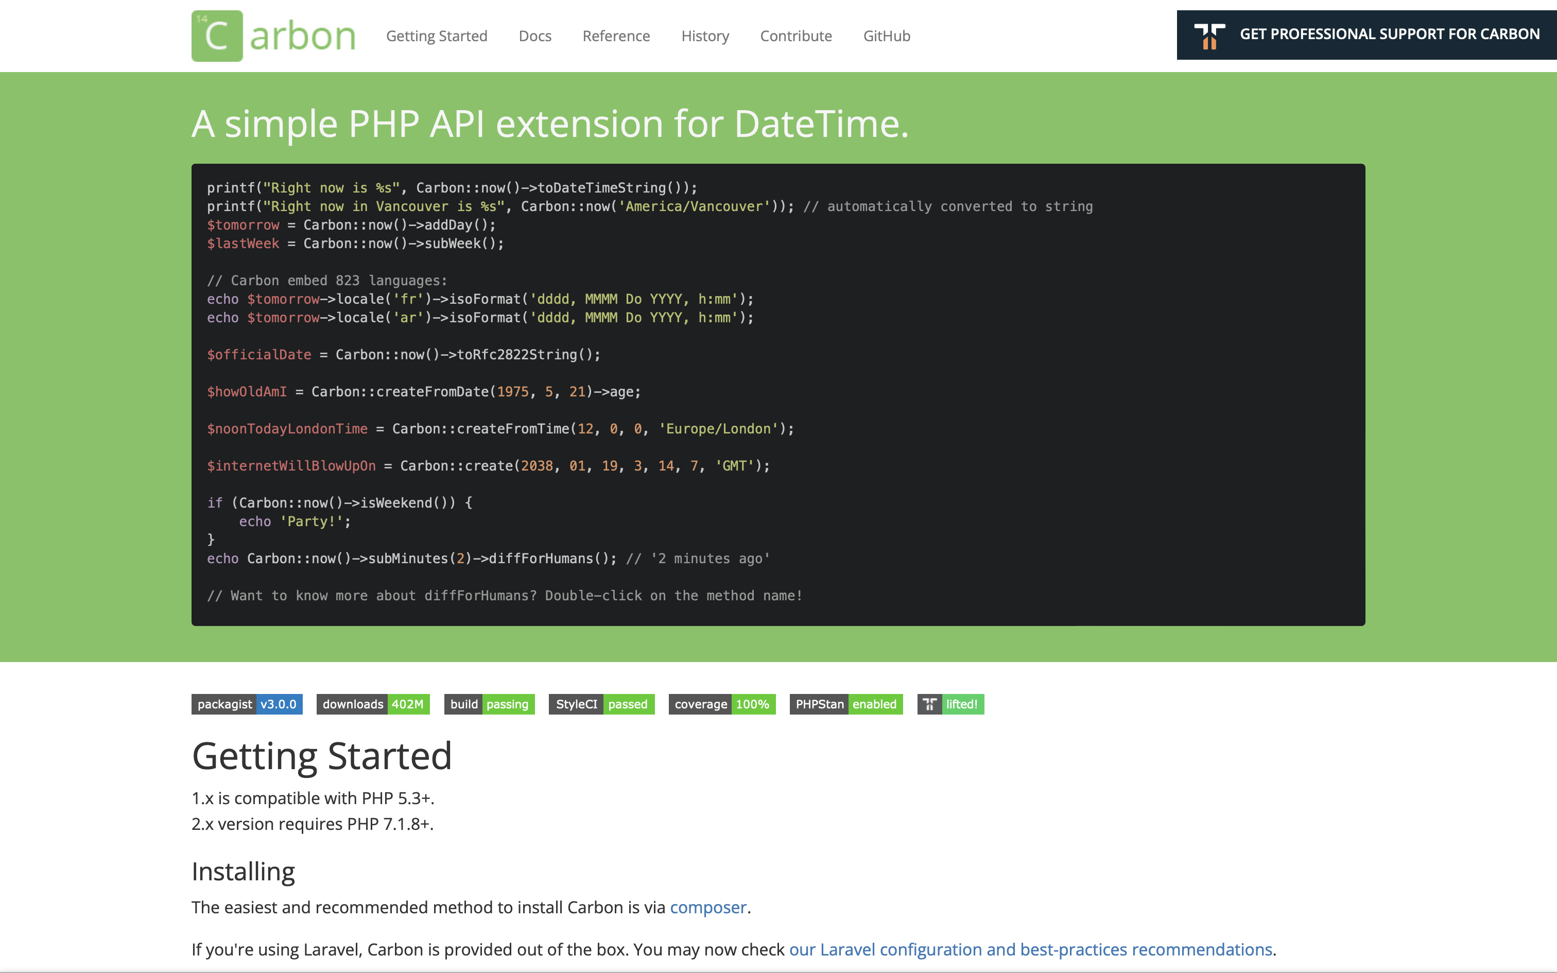Open the packagist v3.0.0 badge
Screen dimensions: 1557x973
point(247,704)
